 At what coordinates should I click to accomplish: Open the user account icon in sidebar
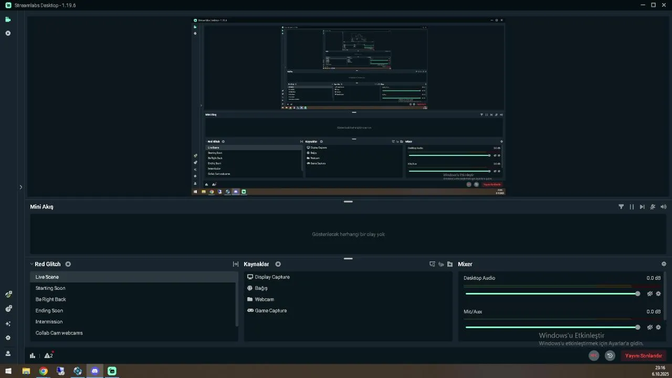[8, 354]
